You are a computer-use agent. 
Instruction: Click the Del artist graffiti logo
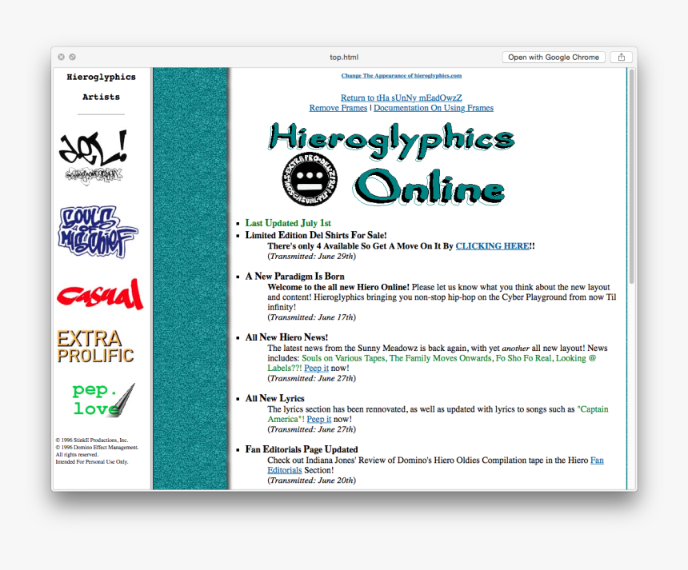93,157
